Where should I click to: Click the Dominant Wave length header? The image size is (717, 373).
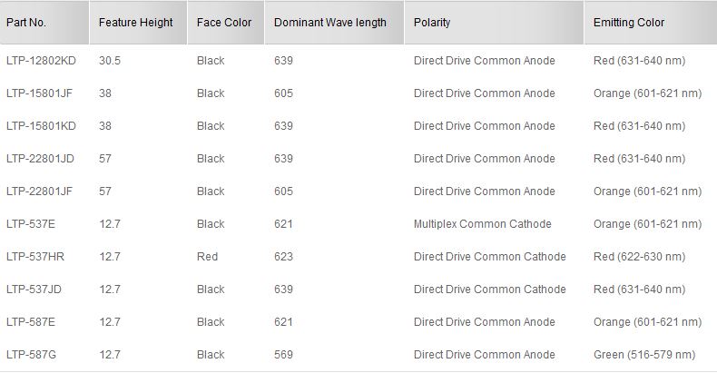tap(330, 23)
